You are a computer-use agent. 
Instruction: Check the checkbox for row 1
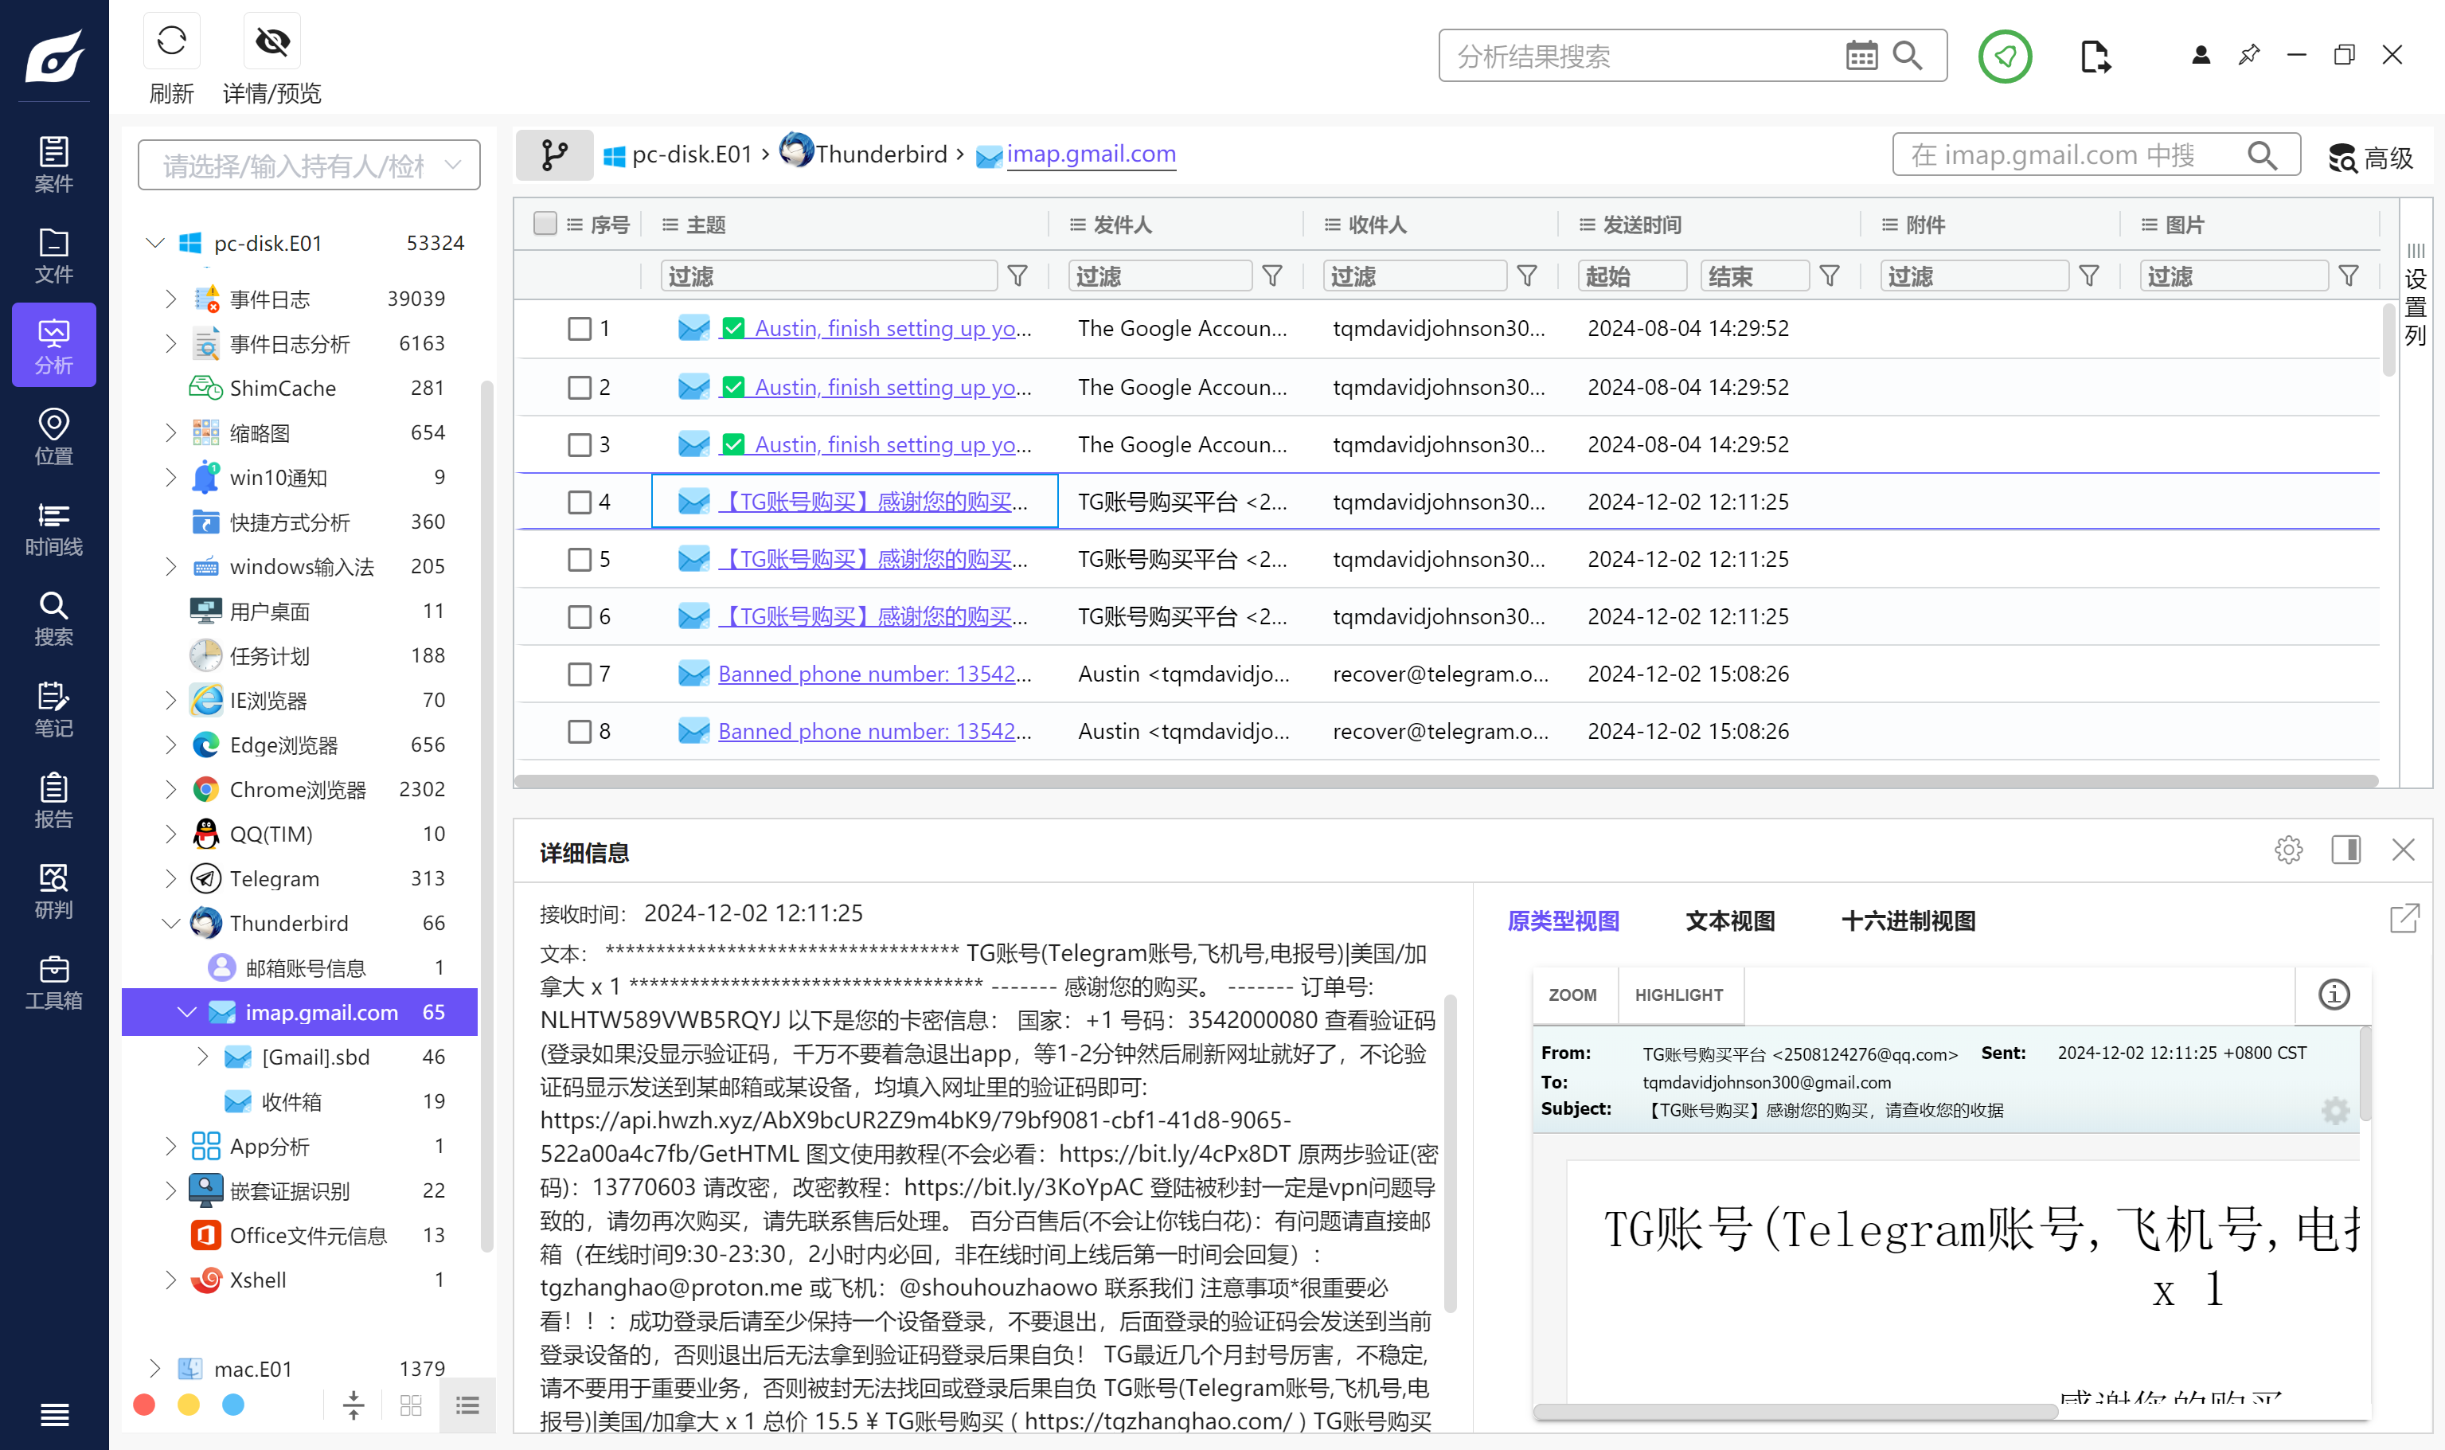pos(580,328)
